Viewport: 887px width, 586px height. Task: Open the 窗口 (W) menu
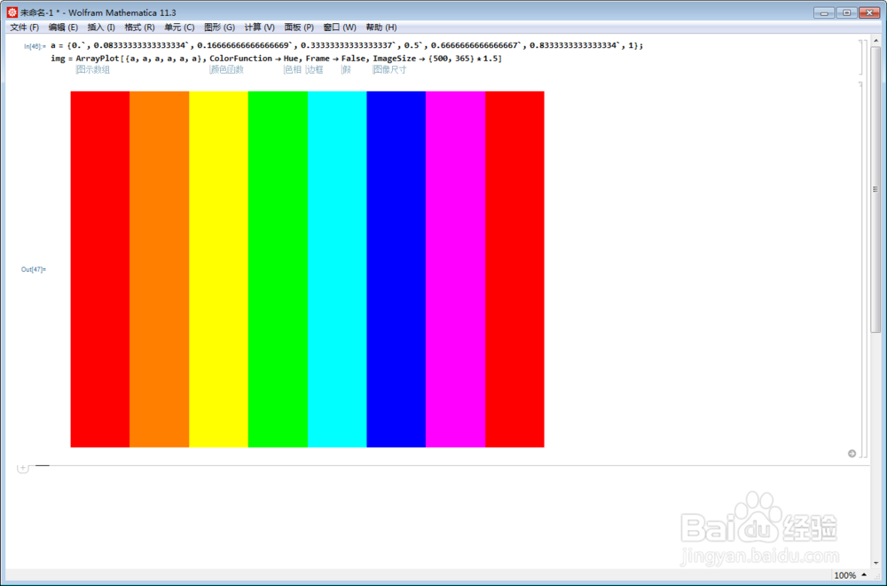pyautogui.click(x=340, y=28)
